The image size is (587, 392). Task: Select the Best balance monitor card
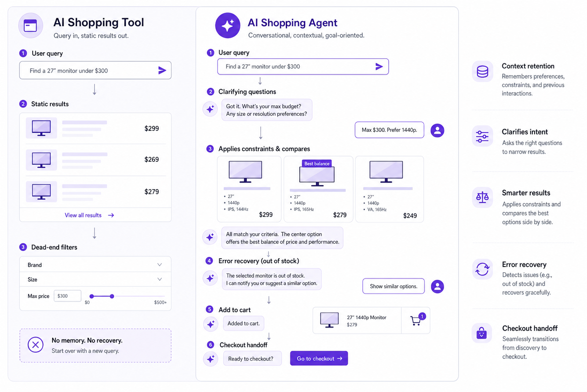tap(318, 189)
